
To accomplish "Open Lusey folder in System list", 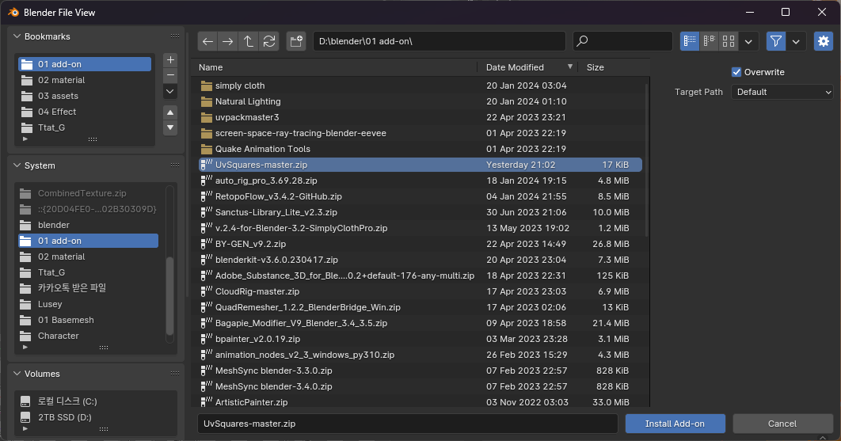I will click(89, 304).
